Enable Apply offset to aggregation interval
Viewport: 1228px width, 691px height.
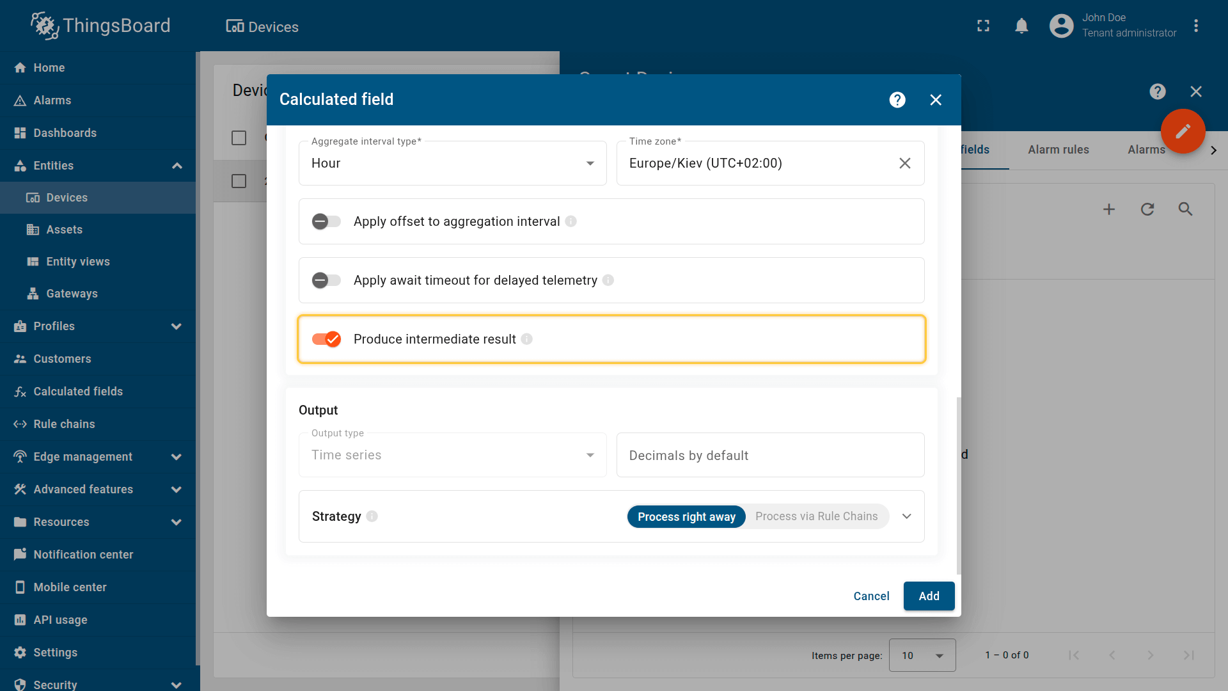pos(326,221)
